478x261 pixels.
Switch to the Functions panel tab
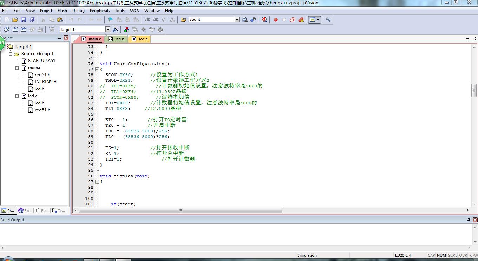(x=42, y=211)
